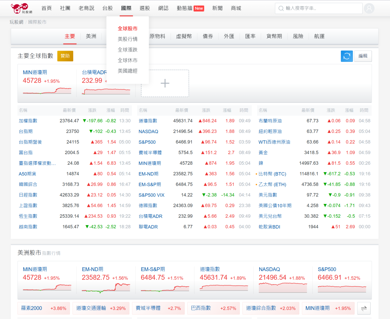The height and width of the screenshot is (319, 390).
Task: Click the yellow 贊助 button
Action: coord(65,56)
